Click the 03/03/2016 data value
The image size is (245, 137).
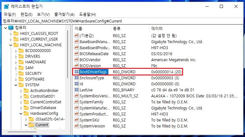[x=161, y=54]
